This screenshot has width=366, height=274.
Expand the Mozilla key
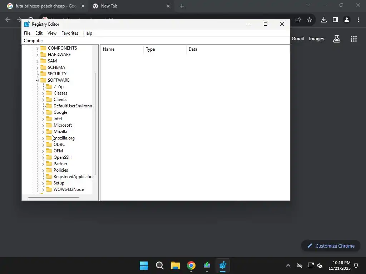[x=43, y=132]
